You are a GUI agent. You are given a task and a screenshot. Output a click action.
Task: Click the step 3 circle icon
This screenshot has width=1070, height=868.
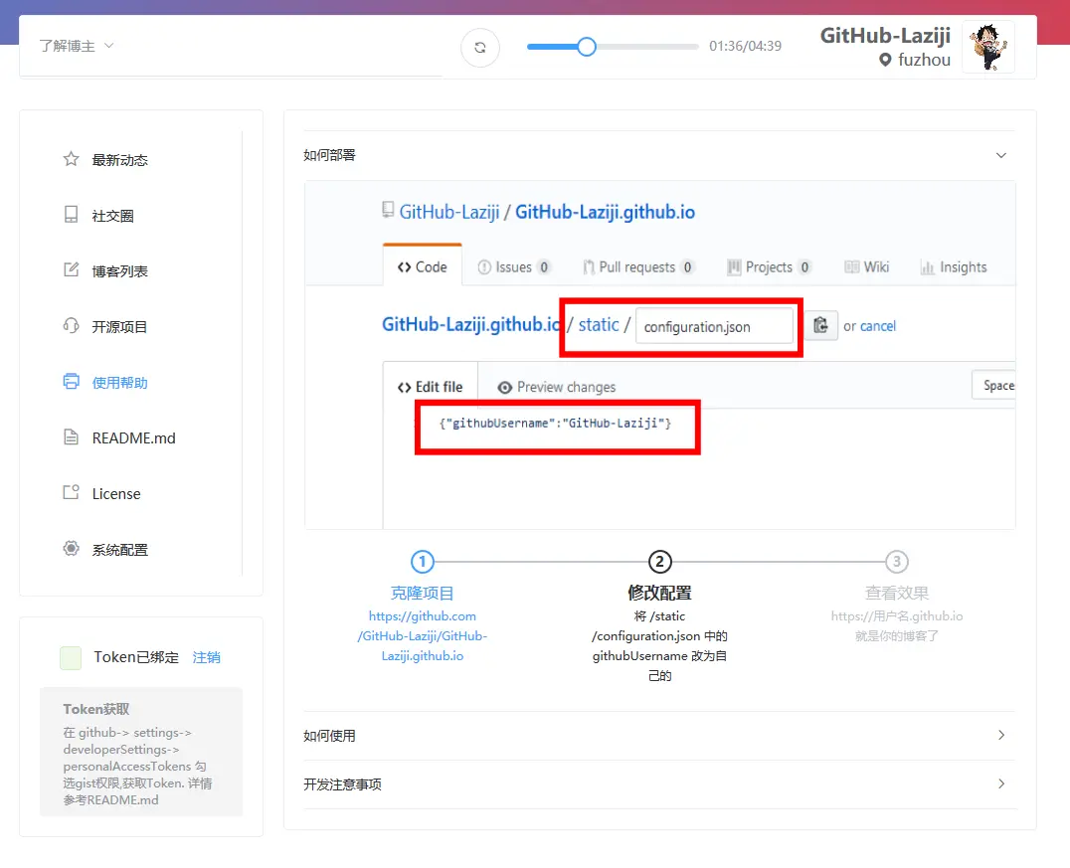pyautogui.click(x=897, y=562)
